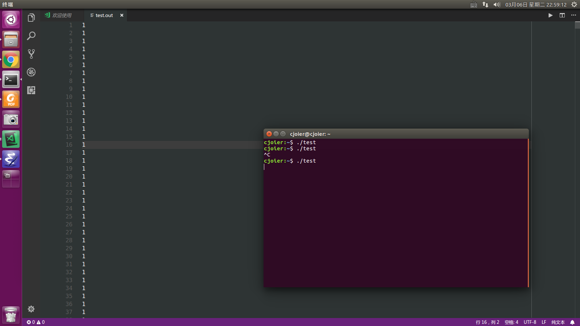Toggle the volume icon in the system tray
The height and width of the screenshot is (326, 580).
(x=496, y=5)
